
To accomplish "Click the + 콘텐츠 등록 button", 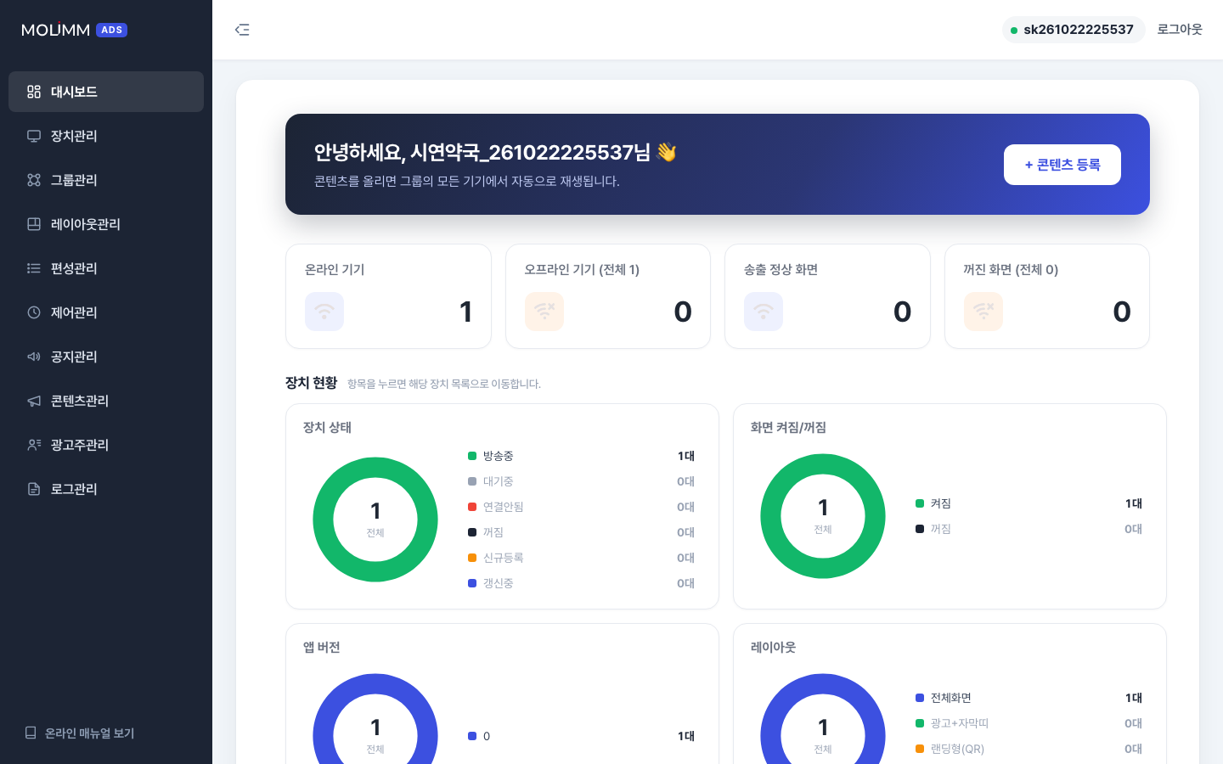I will (1062, 165).
